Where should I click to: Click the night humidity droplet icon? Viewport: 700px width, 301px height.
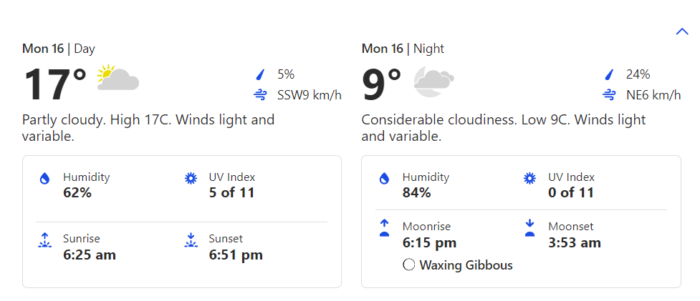coord(384,179)
